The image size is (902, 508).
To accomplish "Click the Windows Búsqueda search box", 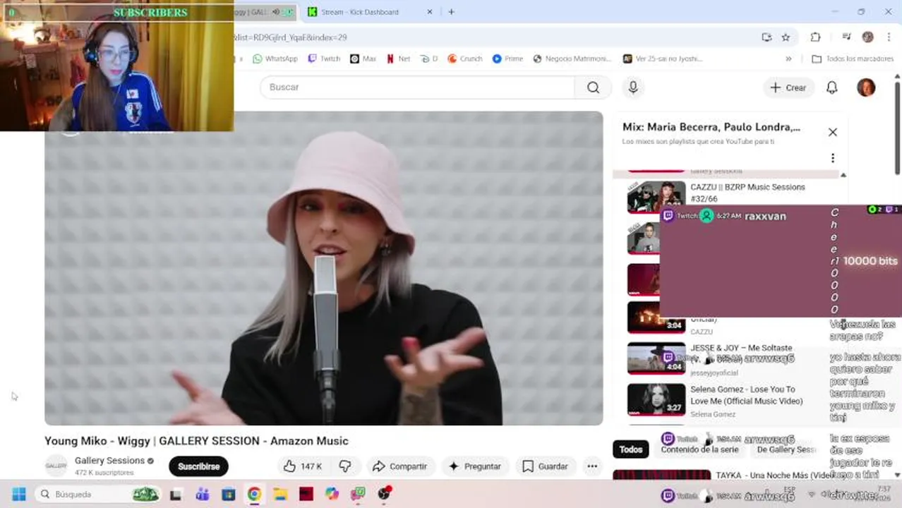I will pos(95,494).
